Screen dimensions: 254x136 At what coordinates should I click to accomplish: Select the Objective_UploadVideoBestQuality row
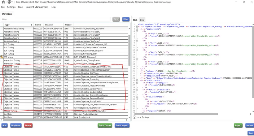tap(64, 76)
